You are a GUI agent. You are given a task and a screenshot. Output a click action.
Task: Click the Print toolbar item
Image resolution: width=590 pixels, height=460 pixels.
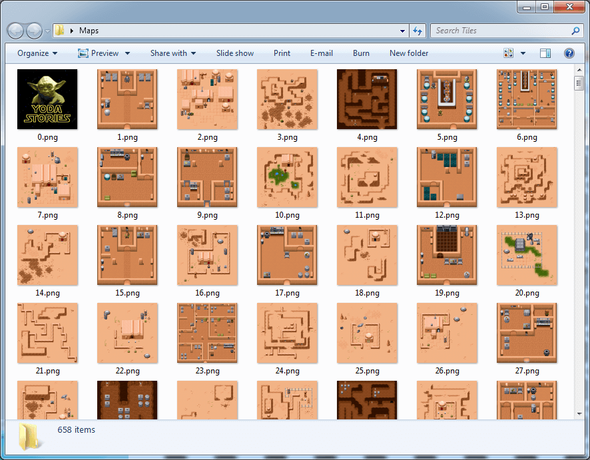tap(282, 53)
